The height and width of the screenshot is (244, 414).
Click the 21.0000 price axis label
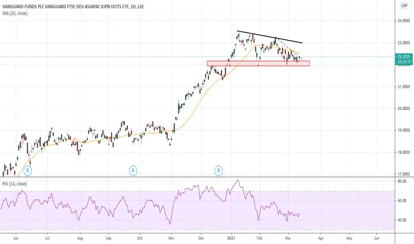[404, 87]
